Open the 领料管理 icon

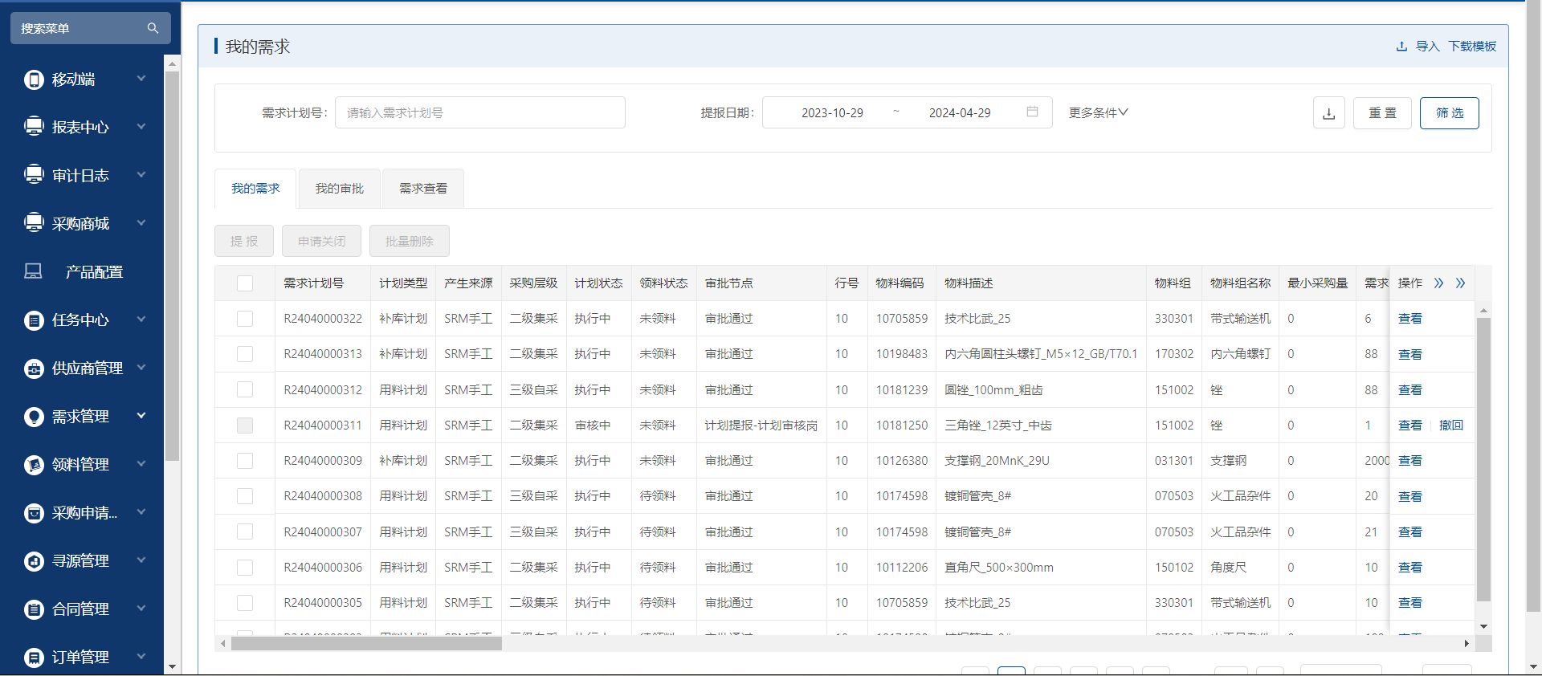tap(34, 465)
